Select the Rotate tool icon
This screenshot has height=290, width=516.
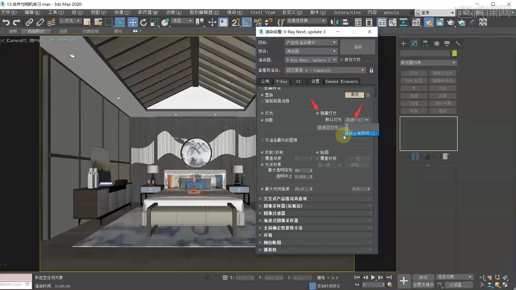144,23
